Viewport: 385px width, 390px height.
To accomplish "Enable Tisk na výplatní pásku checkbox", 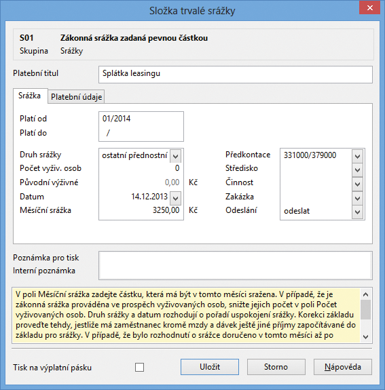I will click(139, 367).
